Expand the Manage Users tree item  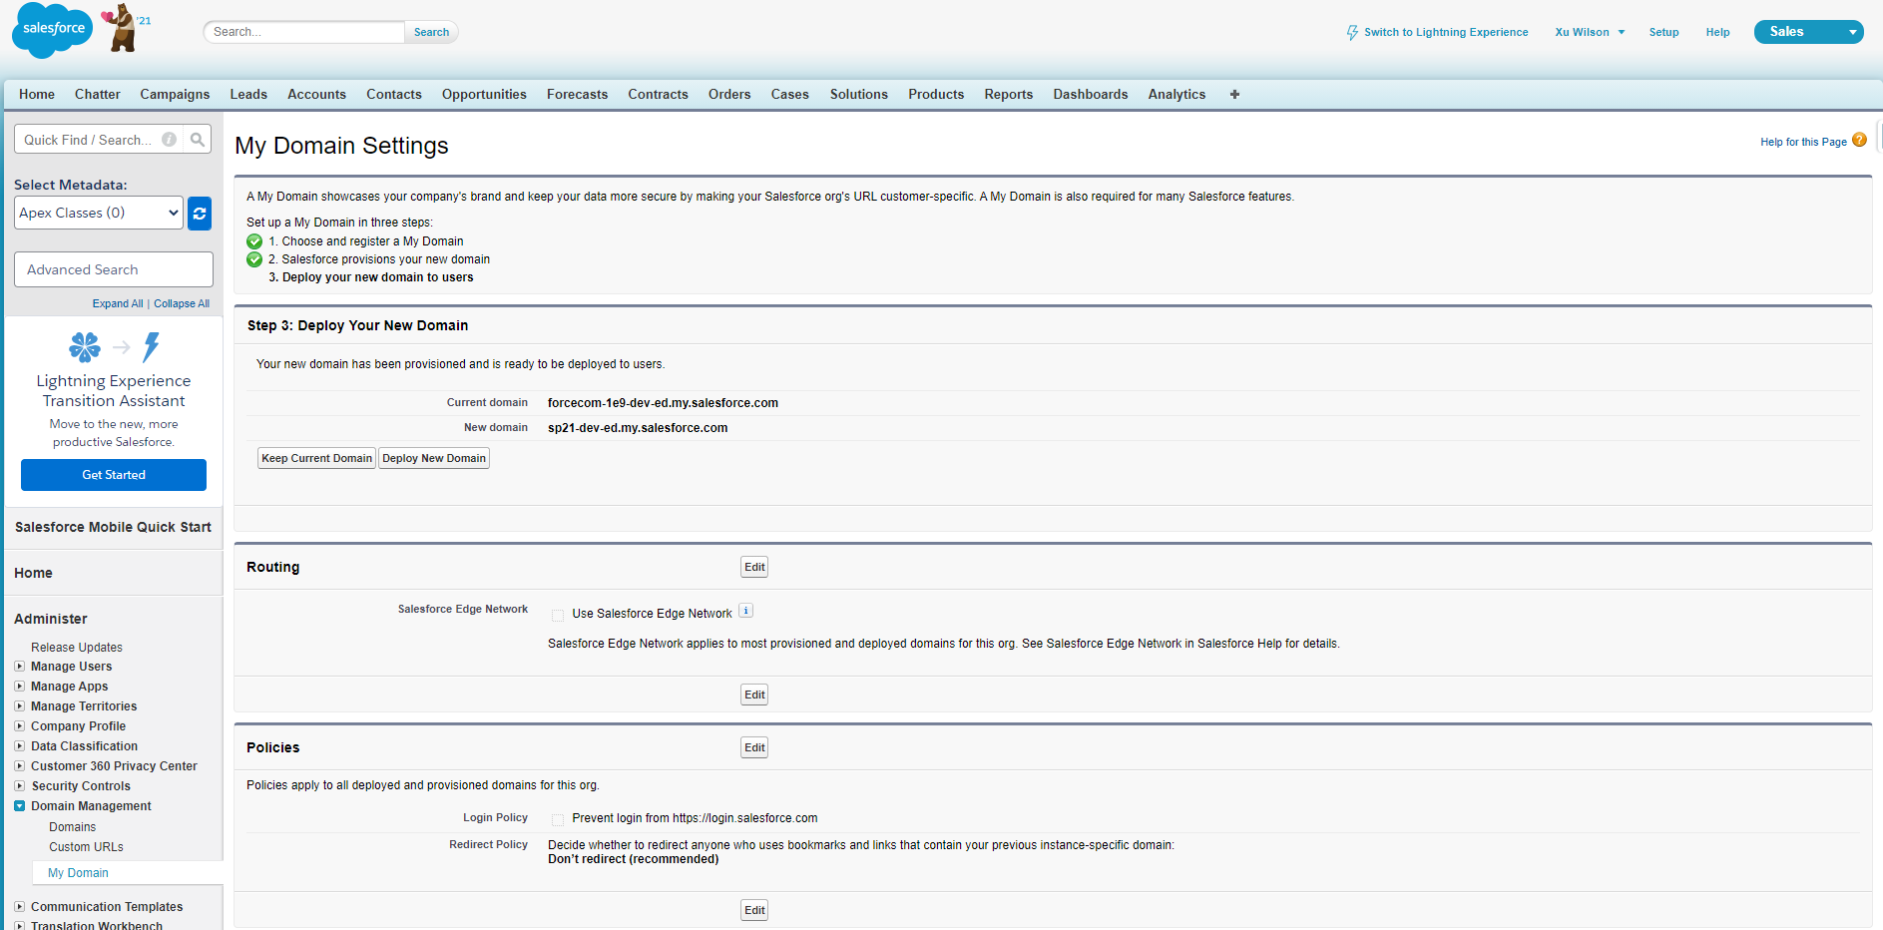pyautogui.click(x=19, y=666)
